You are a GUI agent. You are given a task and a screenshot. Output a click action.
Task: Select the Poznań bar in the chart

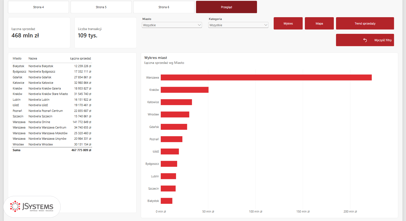point(171,139)
